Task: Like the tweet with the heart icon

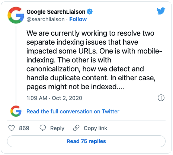Action: pos(12,128)
